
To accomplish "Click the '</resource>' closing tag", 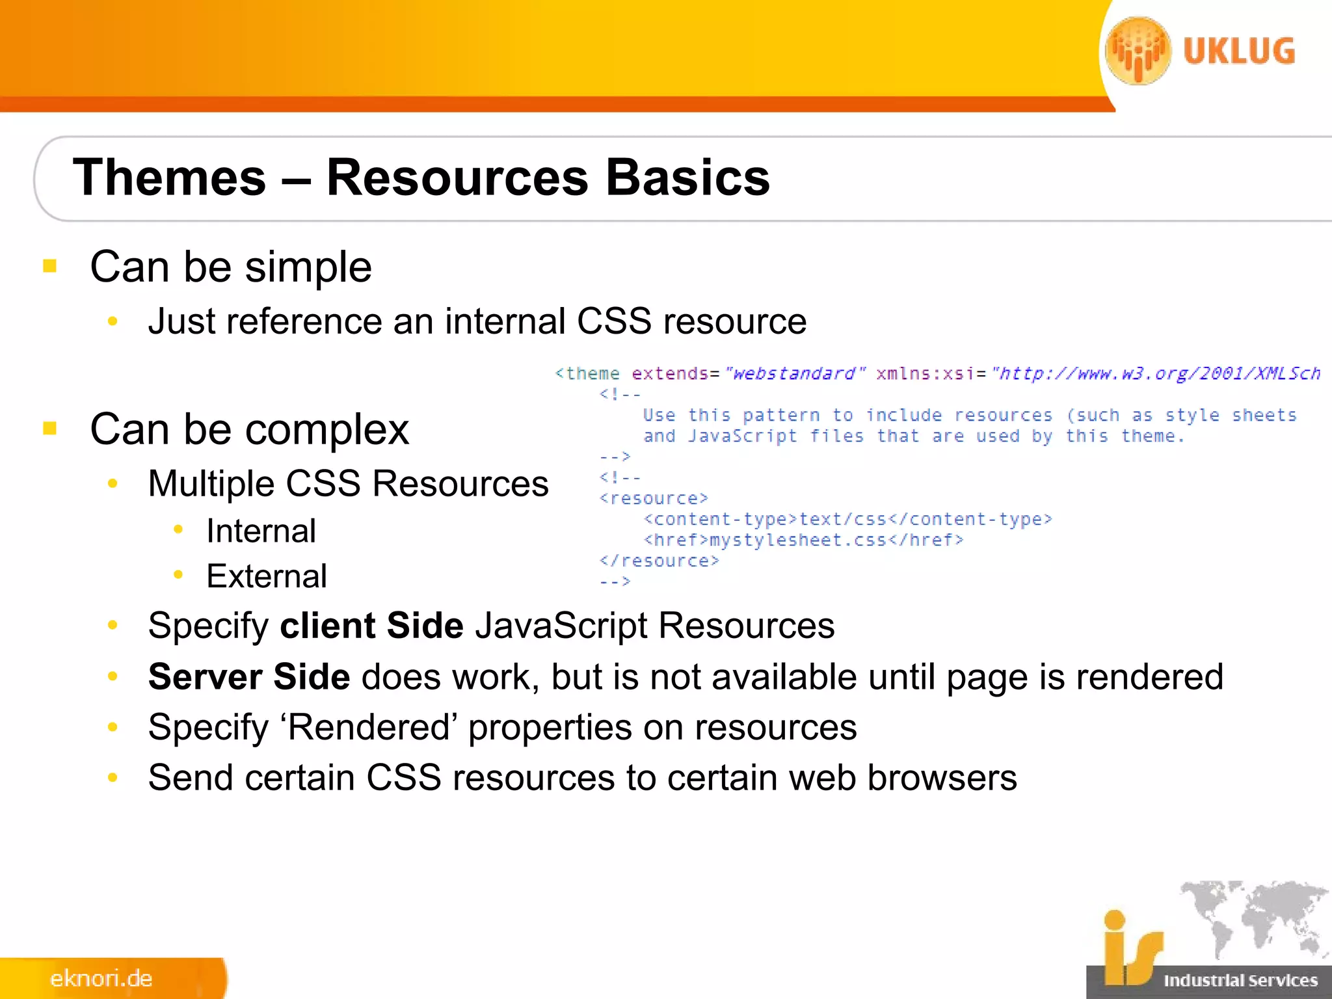I will (659, 561).
